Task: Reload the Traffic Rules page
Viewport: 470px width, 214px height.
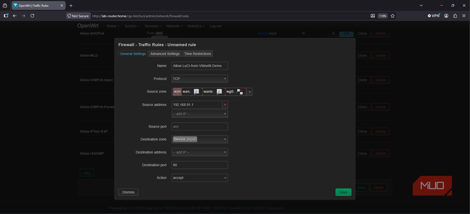Action: pyautogui.click(x=32, y=16)
